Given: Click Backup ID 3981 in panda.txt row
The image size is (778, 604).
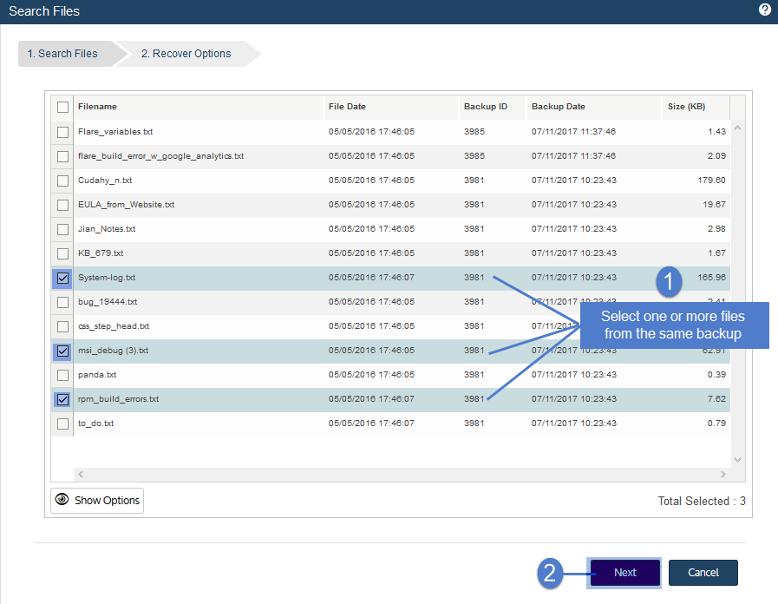Looking at the screenshot, I should pos(474,375).
